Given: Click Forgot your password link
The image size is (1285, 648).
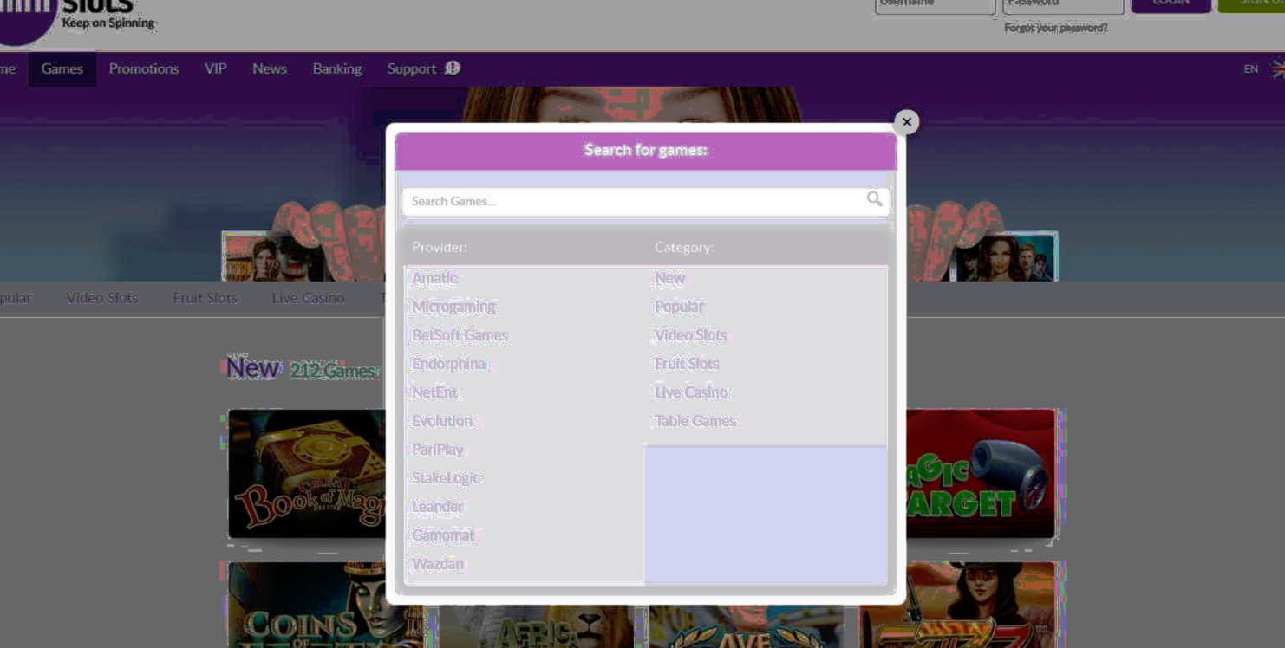Looking at the screenshot, I should [x=1055, y=28].
